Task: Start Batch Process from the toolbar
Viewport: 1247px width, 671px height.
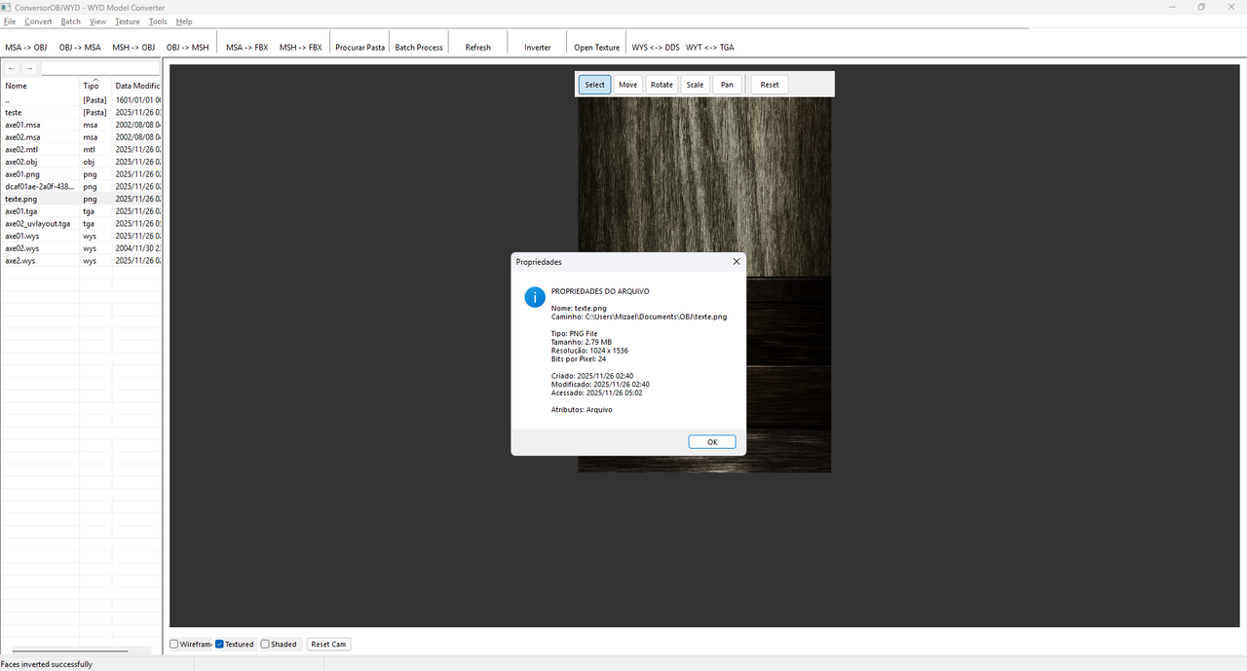Action: [x=419, y=47]
